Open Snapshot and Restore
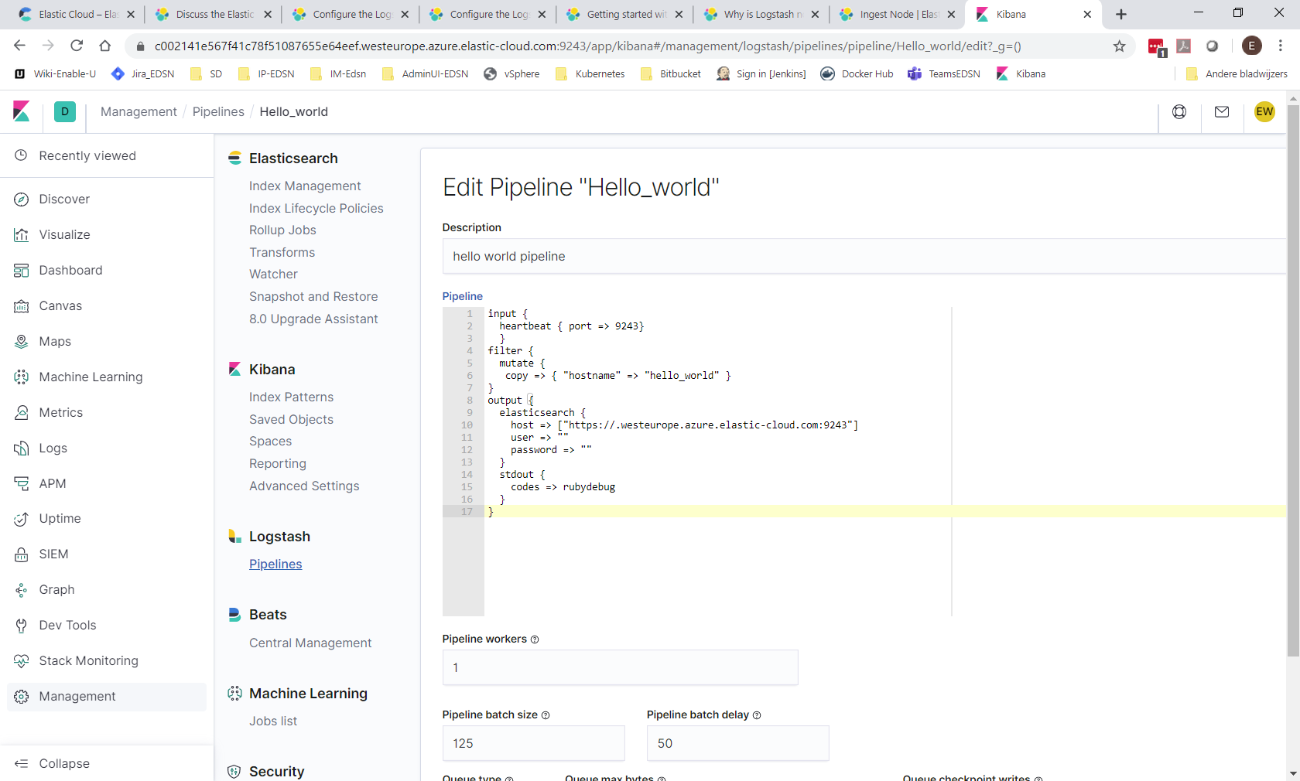The image size is (1300, 781). (313, 297)
